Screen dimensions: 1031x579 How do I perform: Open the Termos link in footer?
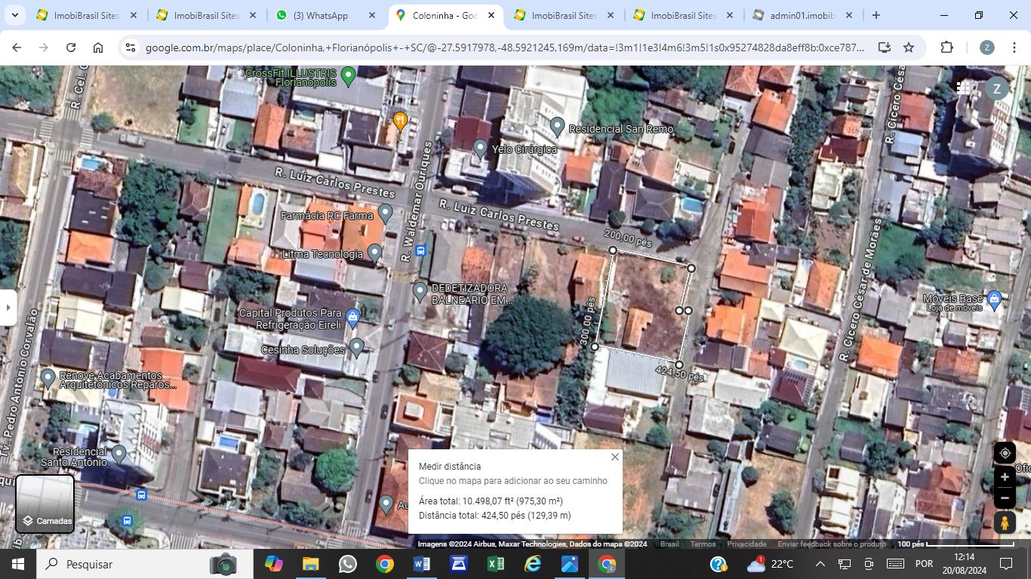(x=703, y=544)
